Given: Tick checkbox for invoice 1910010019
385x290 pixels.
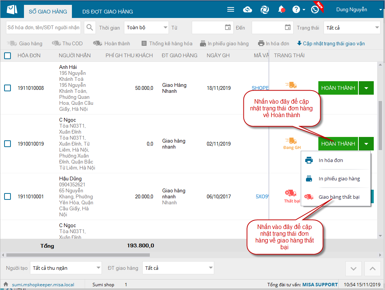Looking at the screenshot, I should tap(7, 144).
